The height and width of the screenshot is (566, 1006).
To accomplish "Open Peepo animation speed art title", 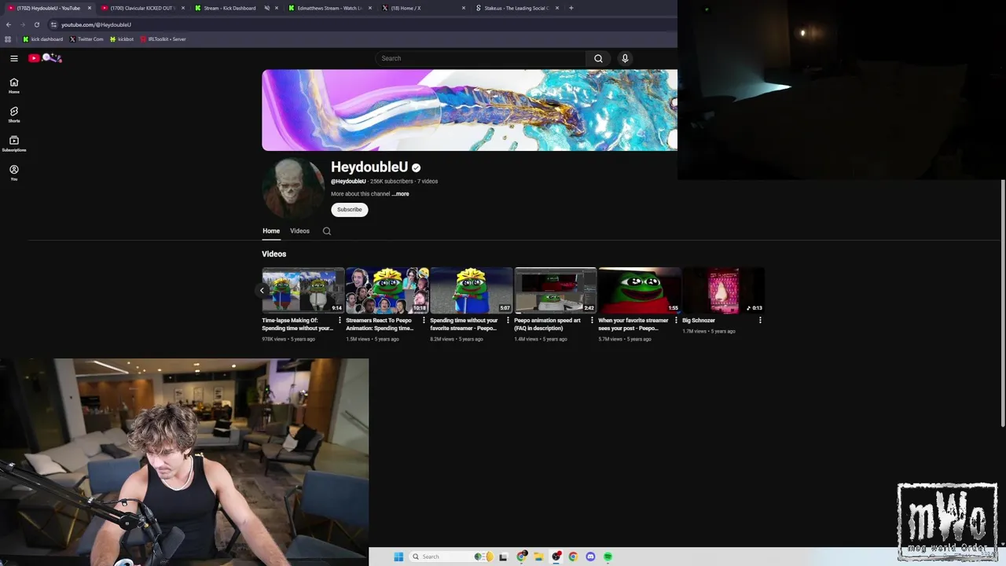I will pyautogui.click(x=547, y=324).
